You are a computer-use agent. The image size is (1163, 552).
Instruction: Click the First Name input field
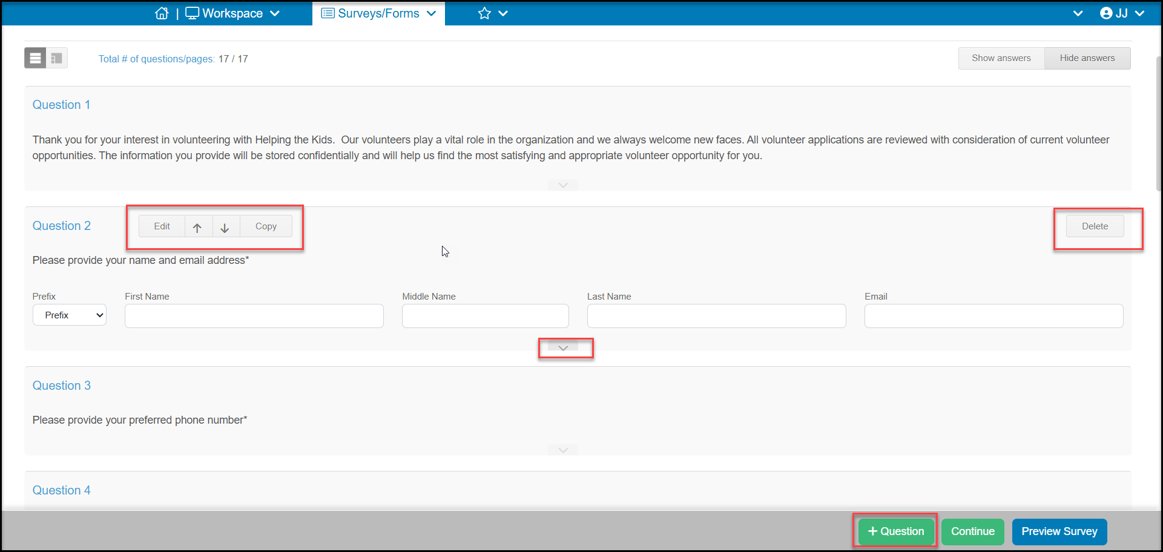coord(254,316)
